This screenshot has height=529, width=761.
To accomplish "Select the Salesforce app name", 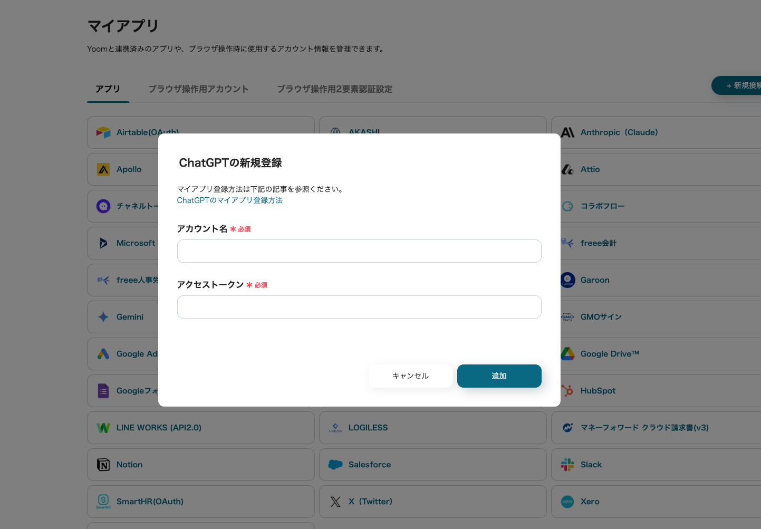I will pyautogui.click(x=370, y=465).
